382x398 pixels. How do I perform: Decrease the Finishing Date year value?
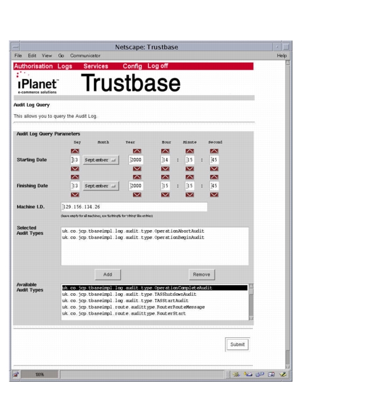[x=137, y=195]
